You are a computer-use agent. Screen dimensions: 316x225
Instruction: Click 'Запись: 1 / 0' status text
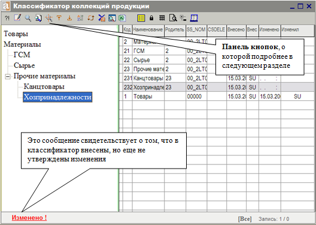pyautogui.click(x=274, y=219)
